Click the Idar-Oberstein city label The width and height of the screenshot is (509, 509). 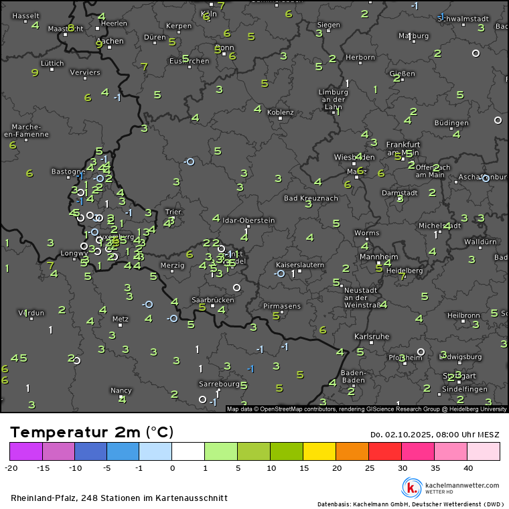[x=248, y=220]
